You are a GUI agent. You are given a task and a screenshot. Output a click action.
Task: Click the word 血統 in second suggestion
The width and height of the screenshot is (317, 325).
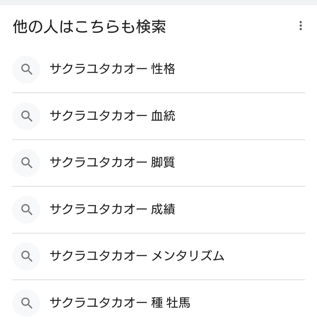[x=163, y=116]
